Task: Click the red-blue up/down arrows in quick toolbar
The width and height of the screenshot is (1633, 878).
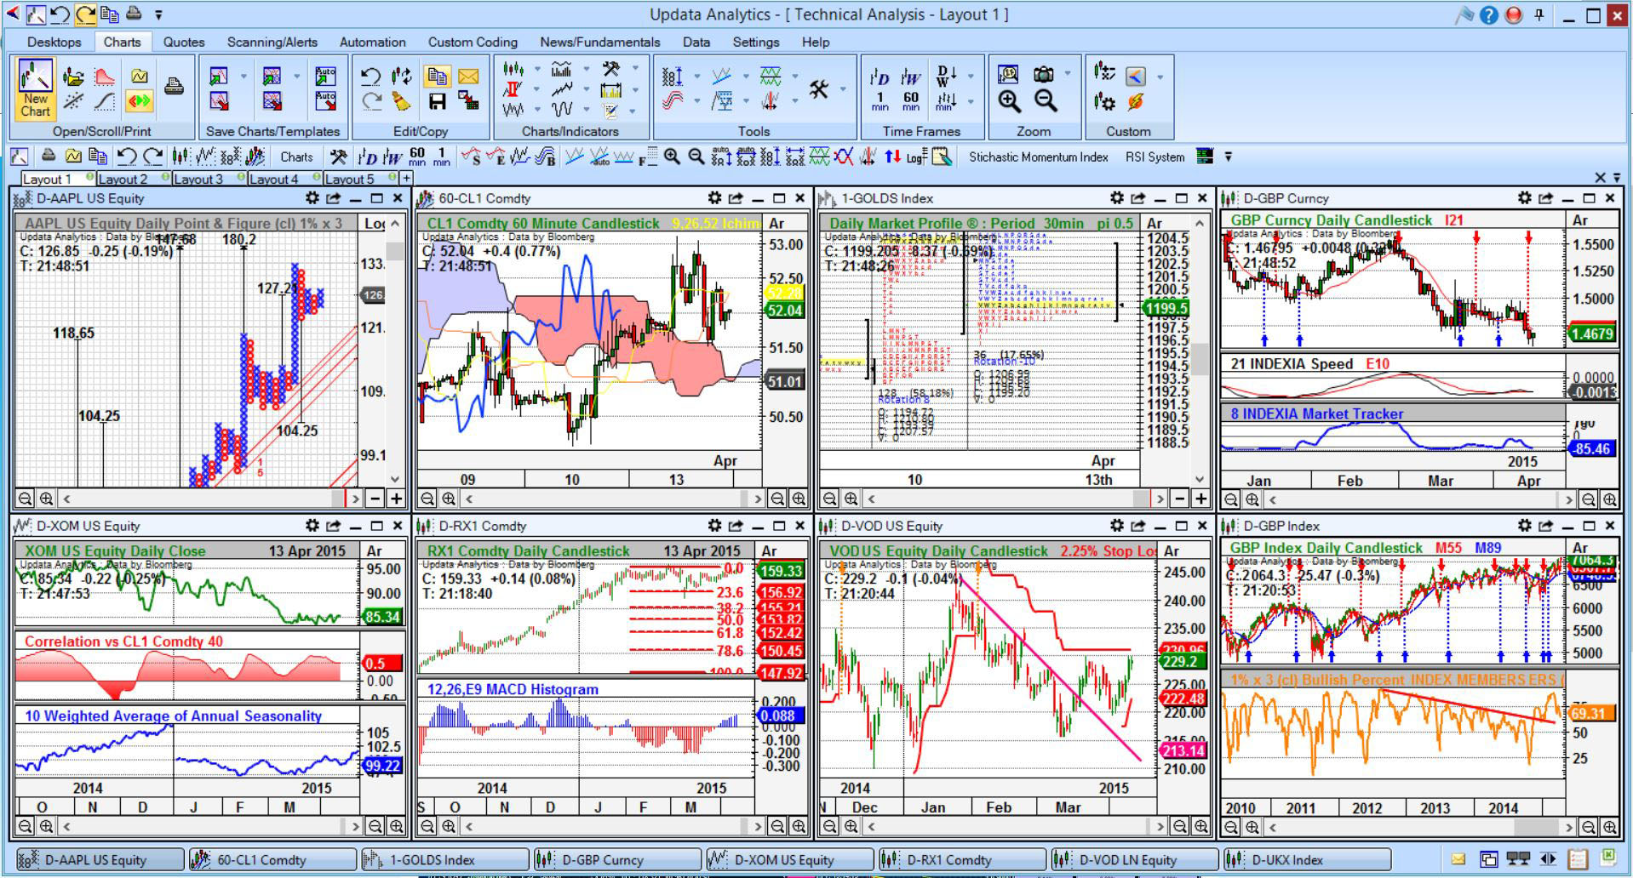Action: (x=892, y=157)
